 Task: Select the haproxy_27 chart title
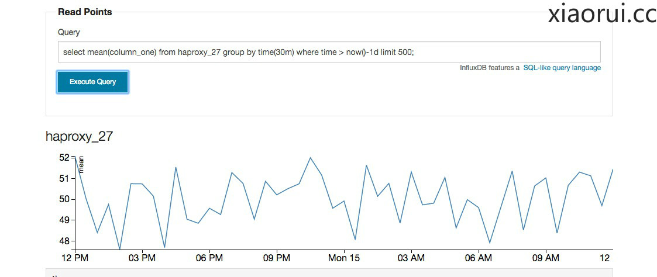79,137
